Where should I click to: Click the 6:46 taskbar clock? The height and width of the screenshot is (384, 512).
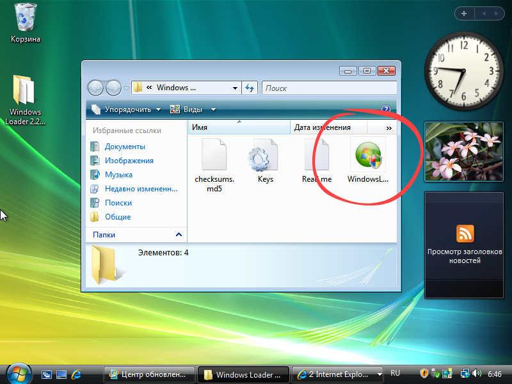click(494, 374)
